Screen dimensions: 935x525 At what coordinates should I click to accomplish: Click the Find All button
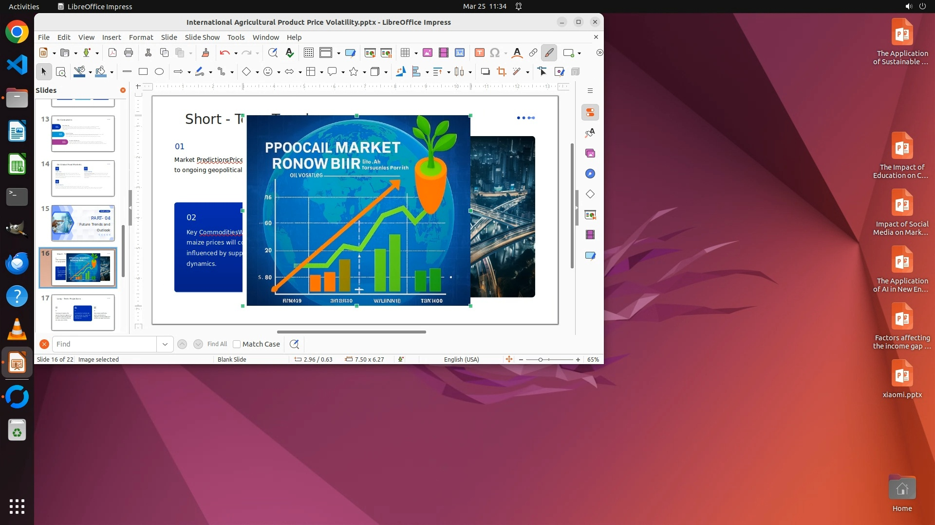point(217,344)
